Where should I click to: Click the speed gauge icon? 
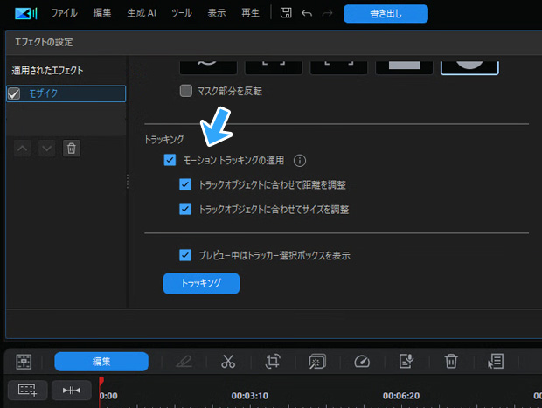(362, 362)
